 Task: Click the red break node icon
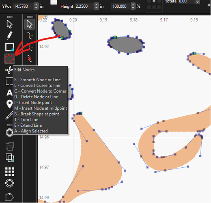(x=30, y=58)
